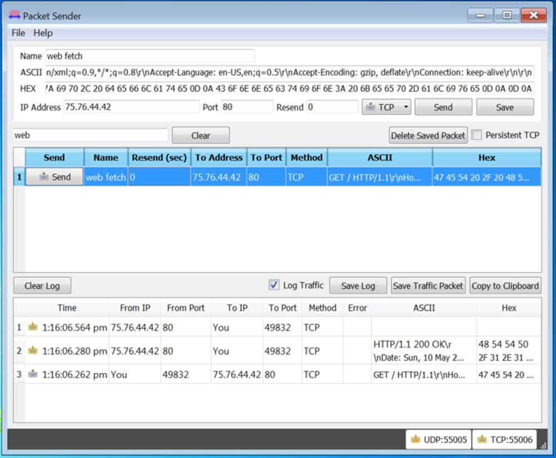Viewport: 556px width, 458px height.
Task: Click received icon in log row 1:16:06.564
Action: click(33, 327)
